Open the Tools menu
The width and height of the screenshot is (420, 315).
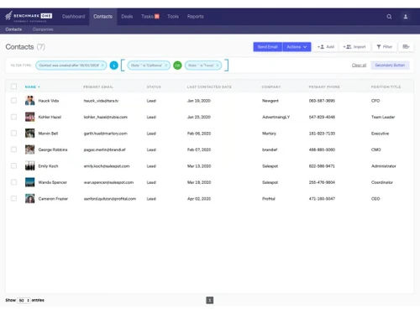[173, 17]
